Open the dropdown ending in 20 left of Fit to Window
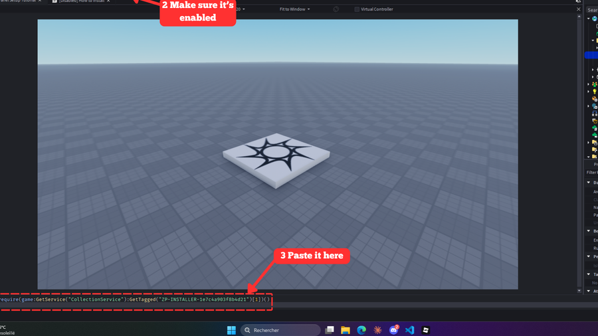The image size is (598, 336). pos(241,9)
